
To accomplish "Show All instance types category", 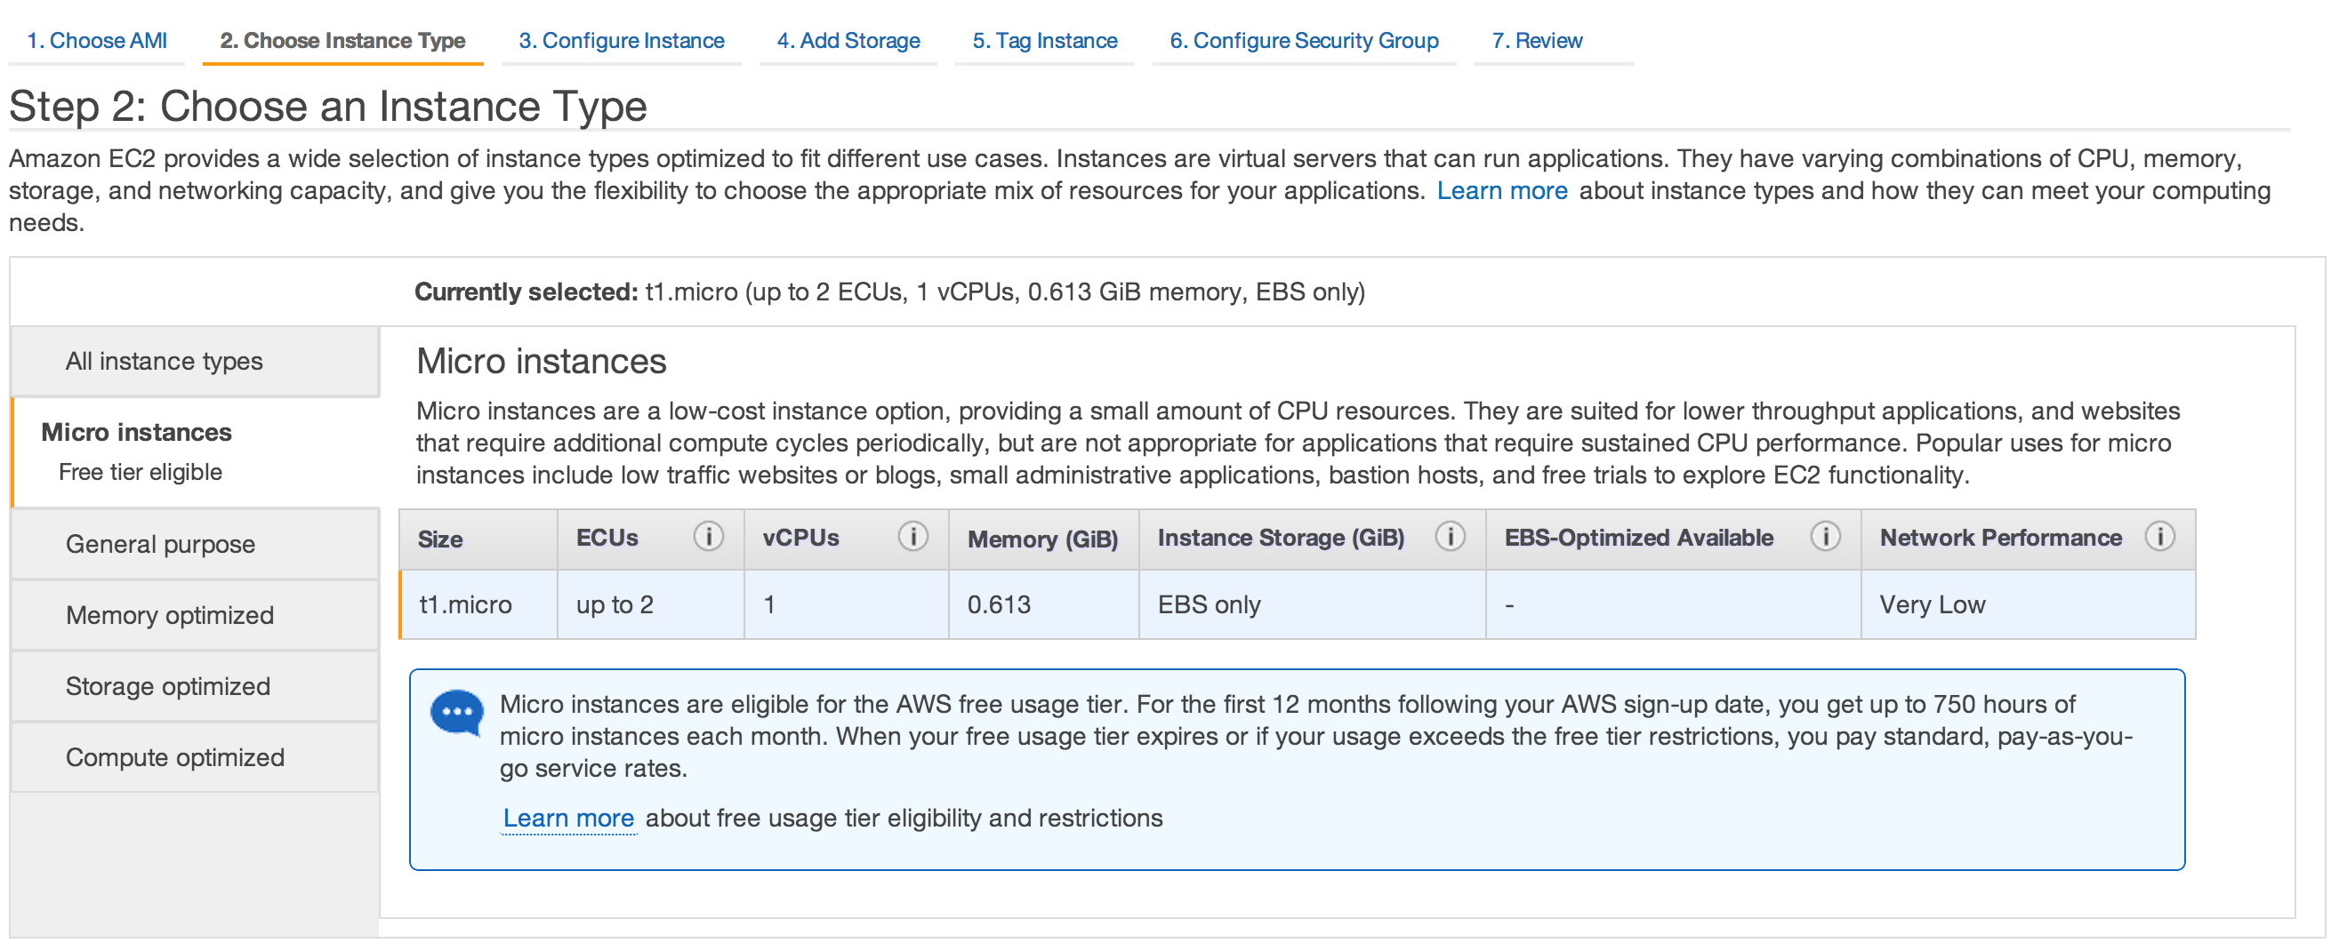I will tap(196, 361).
